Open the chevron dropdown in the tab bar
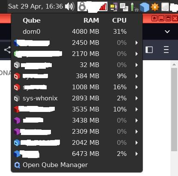178x176 pixels. tap(167, 32)
